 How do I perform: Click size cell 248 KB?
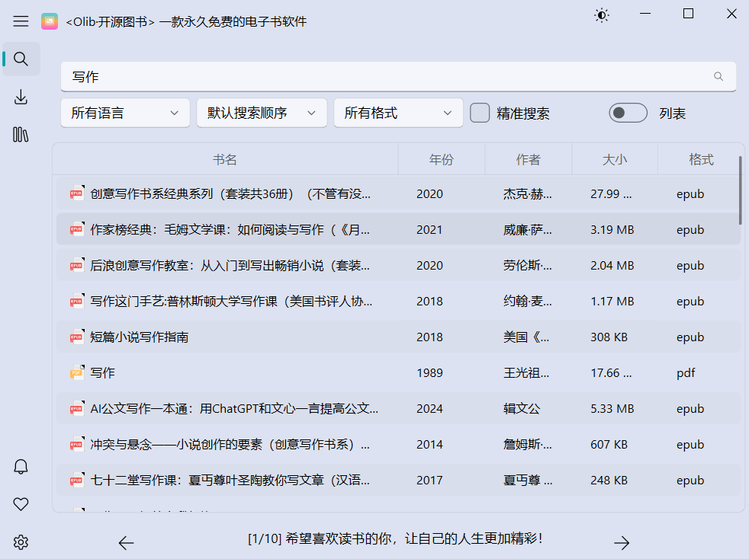[609, 480]
